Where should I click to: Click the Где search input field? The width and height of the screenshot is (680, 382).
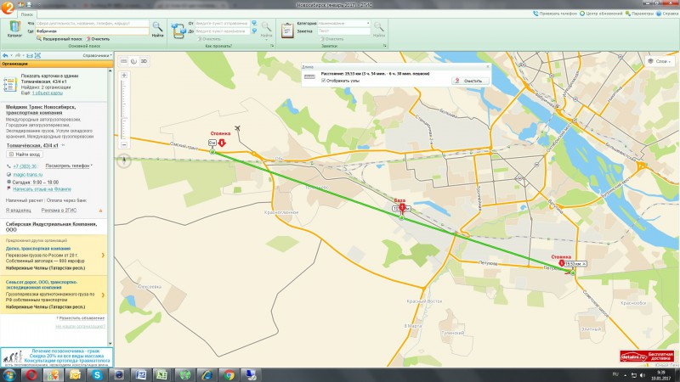[92, 31]
